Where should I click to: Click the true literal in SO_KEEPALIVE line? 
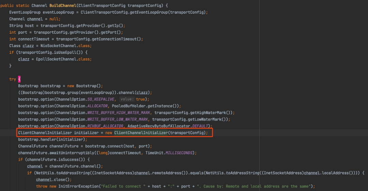(140, 99)
